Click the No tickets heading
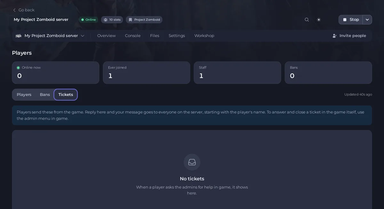Image resolution: width=384 pixels, height=209 pixels. pyautogui.click(x=192, y=179)
